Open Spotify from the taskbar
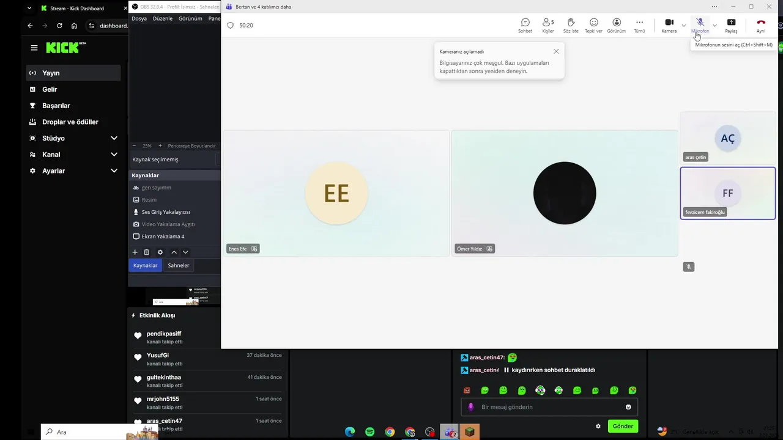 (369, 432)
